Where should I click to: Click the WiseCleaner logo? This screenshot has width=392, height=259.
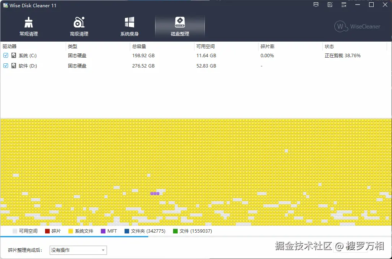pyautogui.click(x=357, y=26)
